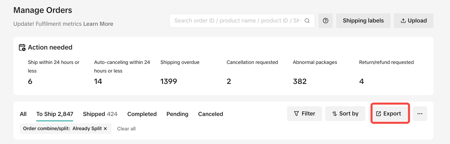Screen dimensions: 450x144
Task: Select the Completed tab
Action: (x=142, y=114)
